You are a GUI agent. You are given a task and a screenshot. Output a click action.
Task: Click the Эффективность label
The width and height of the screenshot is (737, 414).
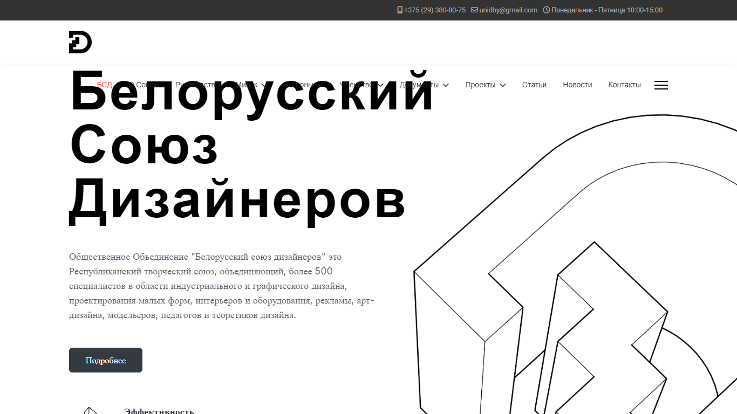point(159,411)
